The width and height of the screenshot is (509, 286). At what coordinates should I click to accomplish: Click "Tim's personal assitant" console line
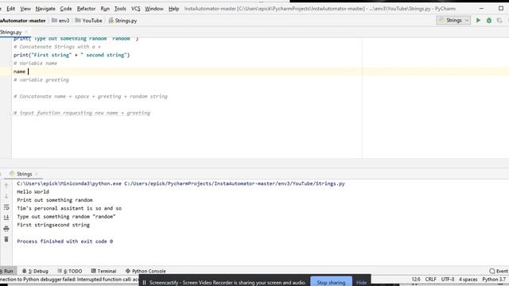(x=69, y=208)
